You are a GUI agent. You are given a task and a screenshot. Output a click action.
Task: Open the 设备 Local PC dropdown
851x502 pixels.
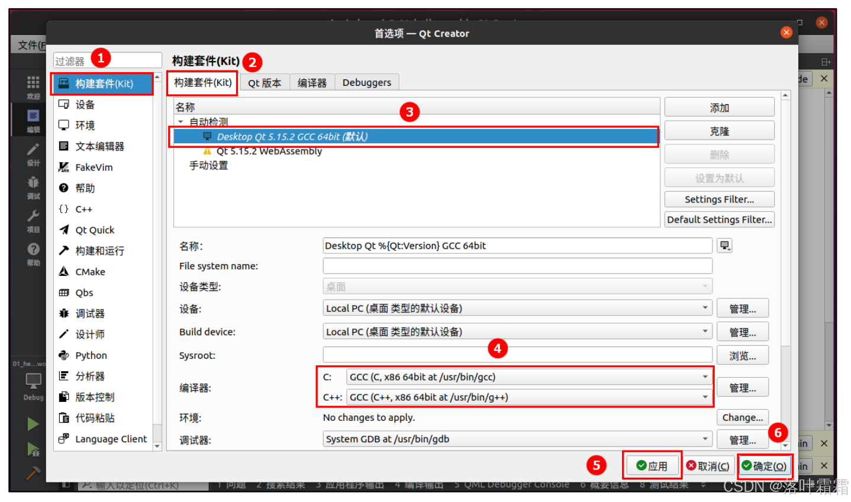coord(518,308)
